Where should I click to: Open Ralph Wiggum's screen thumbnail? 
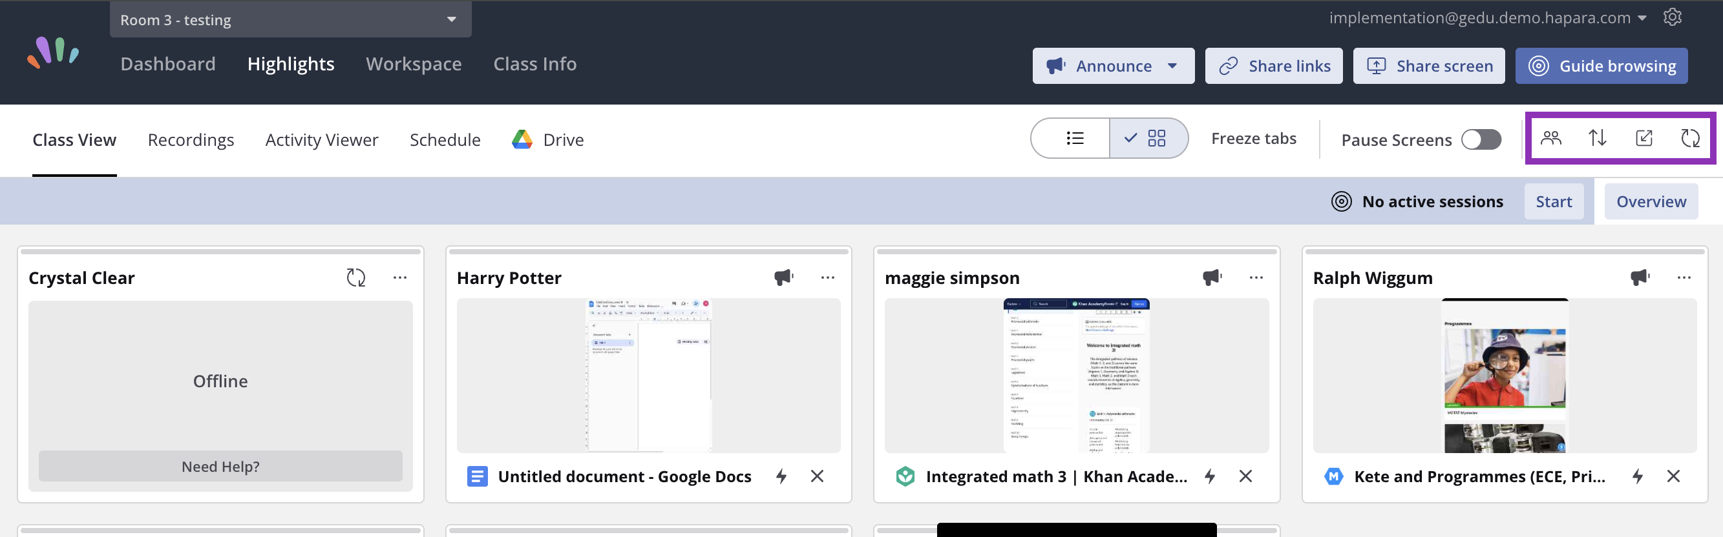tap(1505, 376)
